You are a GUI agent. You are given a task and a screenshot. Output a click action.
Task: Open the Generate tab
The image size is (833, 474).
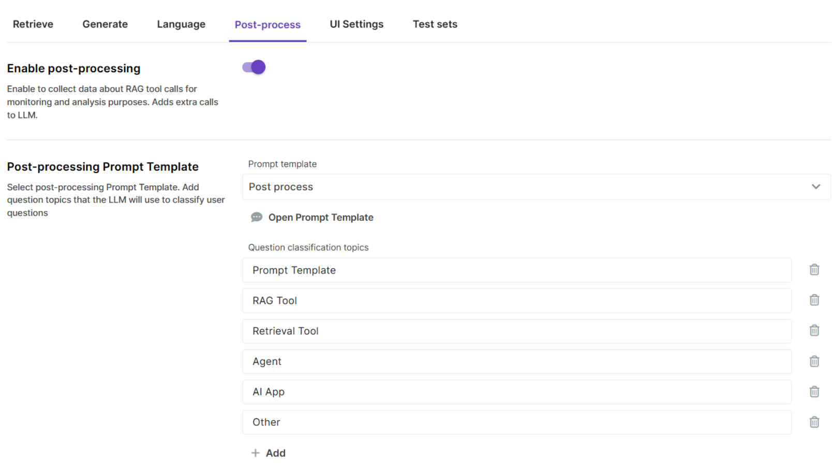click(105, 24)
